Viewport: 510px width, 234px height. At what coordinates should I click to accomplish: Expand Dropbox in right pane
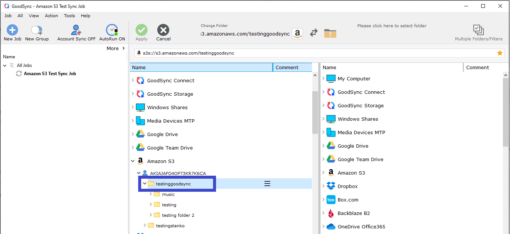pyautogui.click(x=324, y=186)
